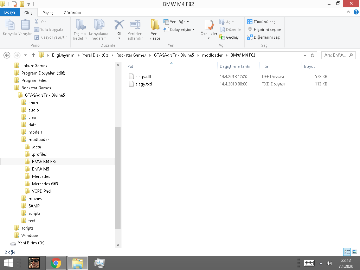Click the Özellikler properties icon
360x270 pixels.
coord(209,25)
